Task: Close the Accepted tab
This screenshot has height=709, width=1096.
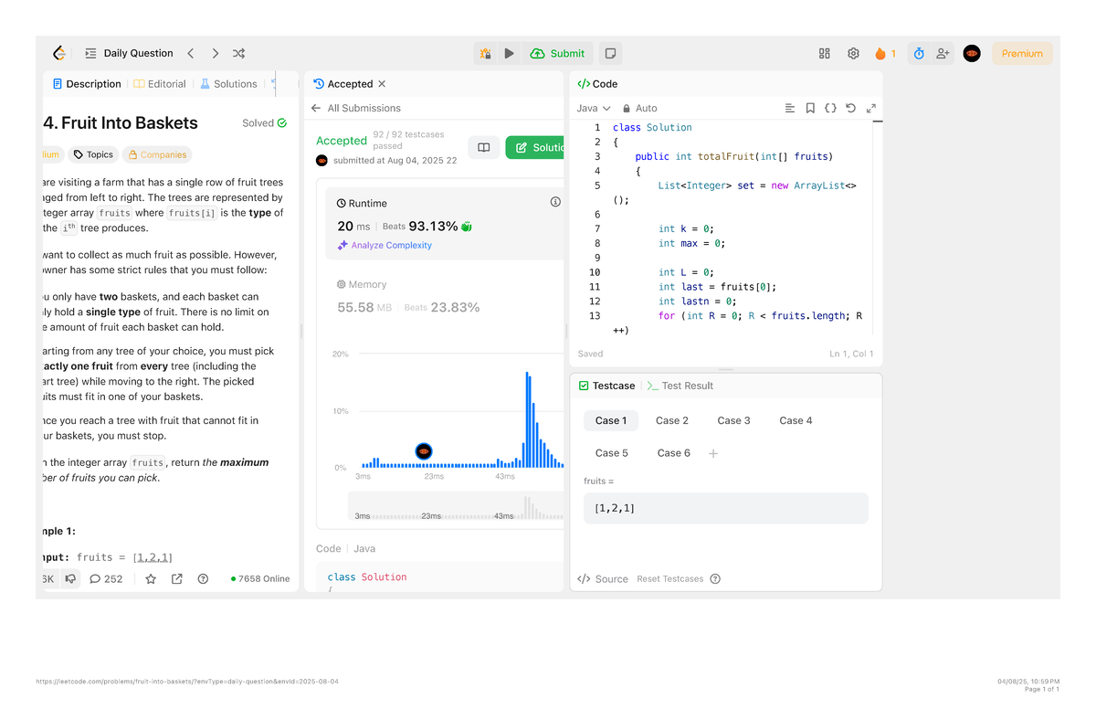Action: coord(382,83)
